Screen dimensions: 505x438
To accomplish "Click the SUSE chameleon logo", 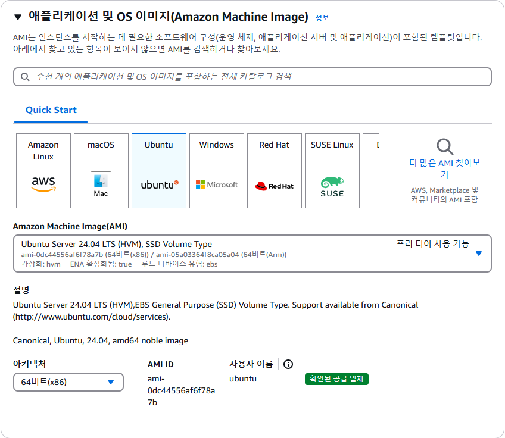I will coord(332,187).
